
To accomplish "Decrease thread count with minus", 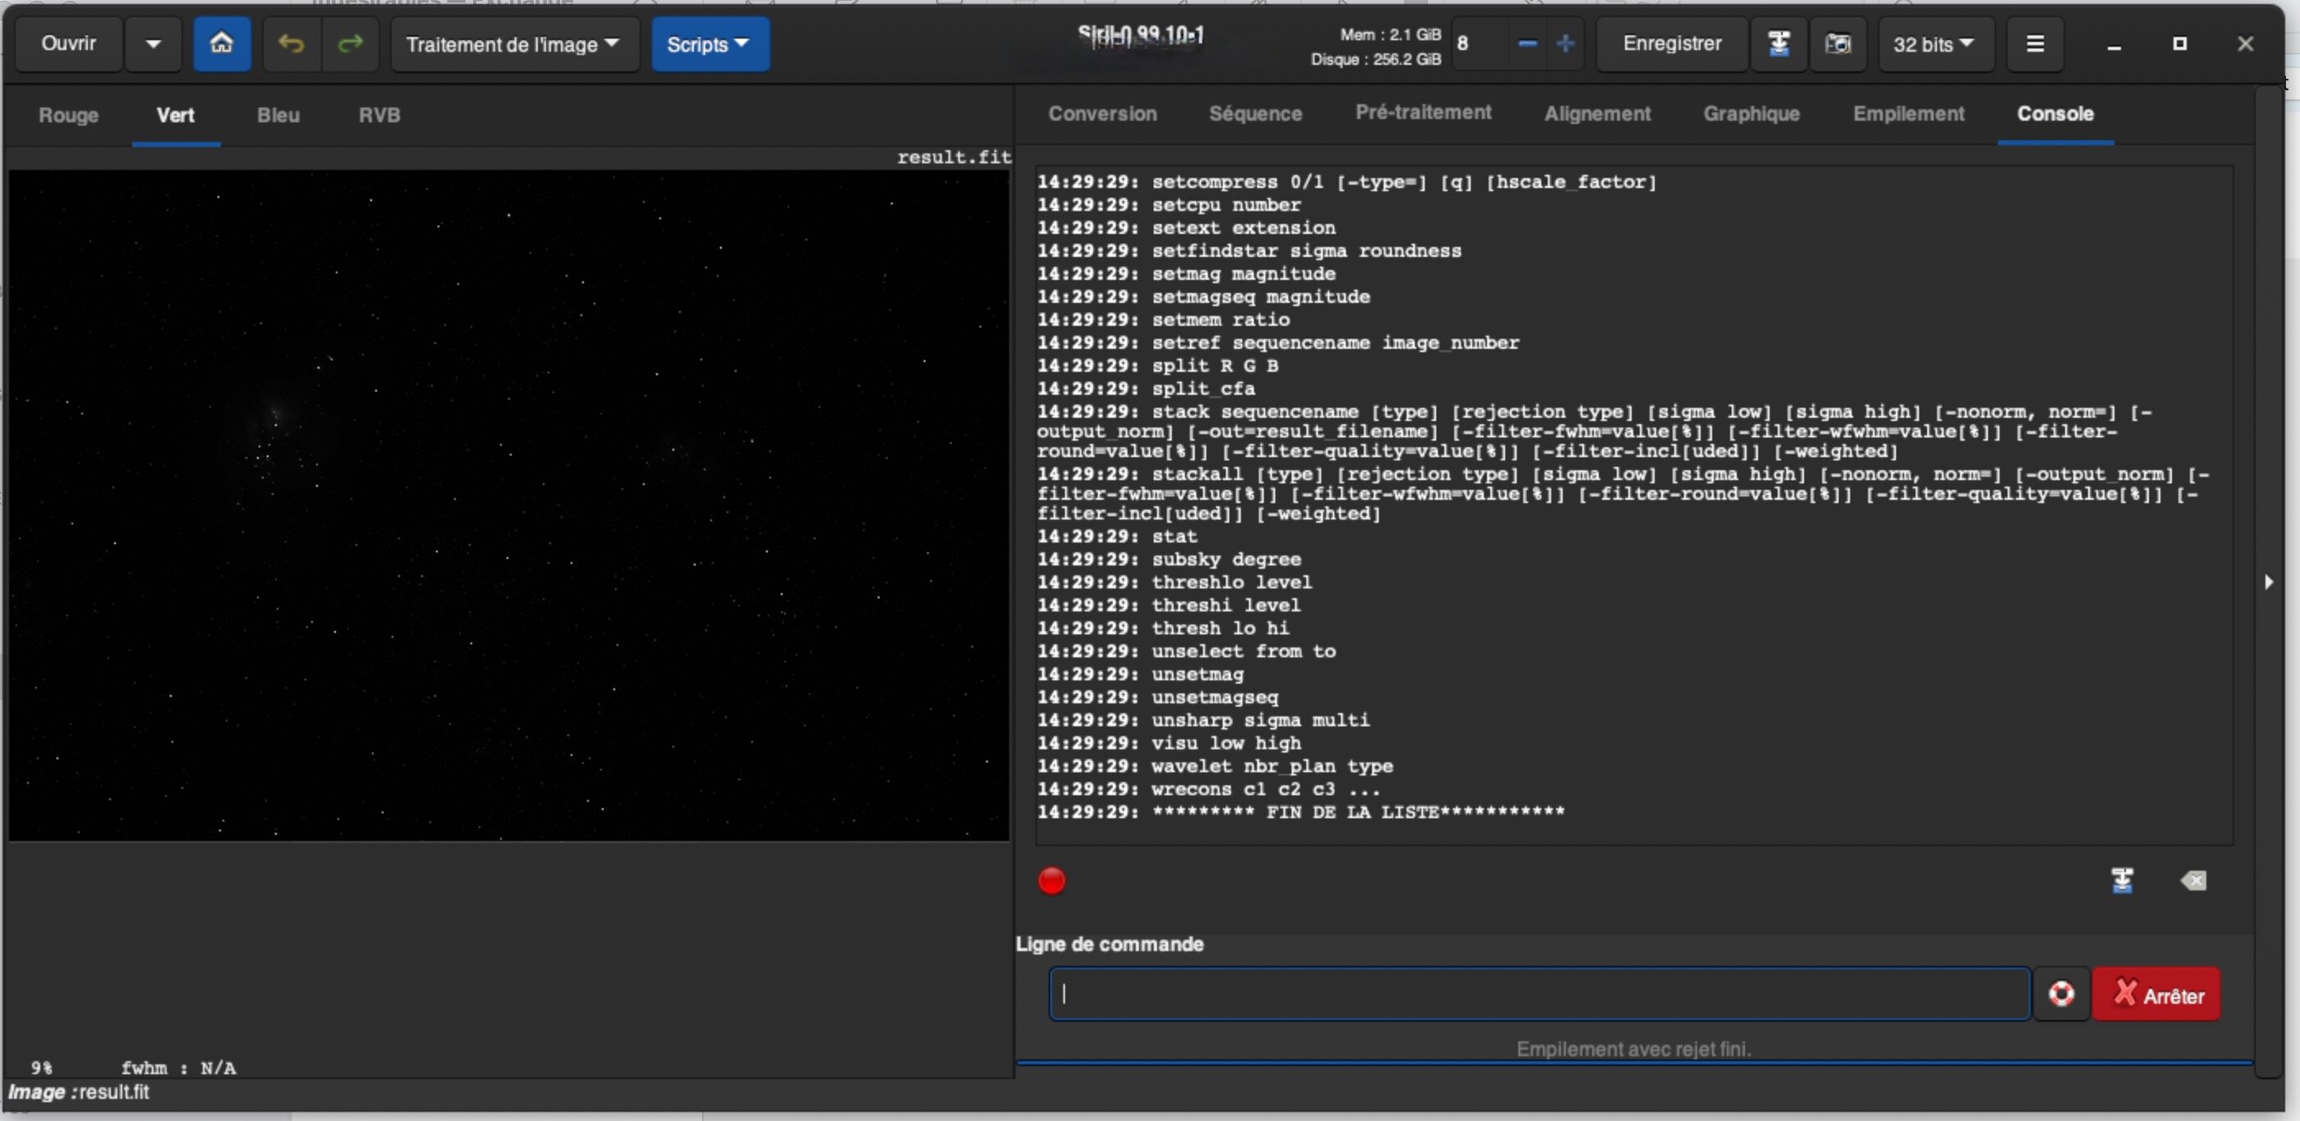I will 1527,43.
